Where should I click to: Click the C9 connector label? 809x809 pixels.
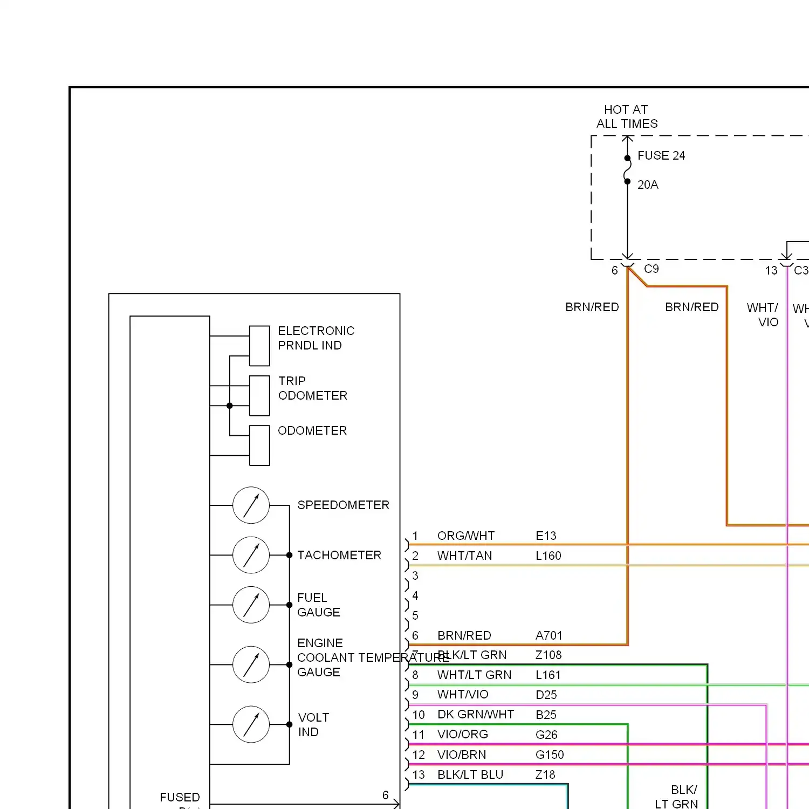pos(652,269)
